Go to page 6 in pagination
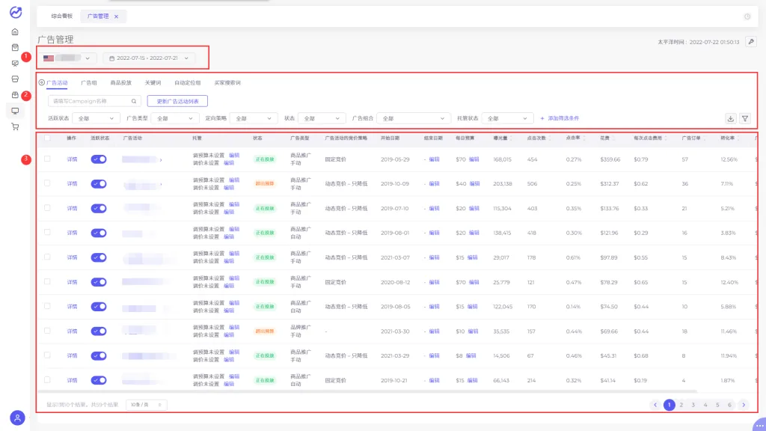 tap(729, 405)
